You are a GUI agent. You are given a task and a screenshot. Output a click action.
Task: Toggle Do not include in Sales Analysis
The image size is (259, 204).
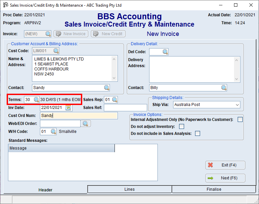pos(197,134)
